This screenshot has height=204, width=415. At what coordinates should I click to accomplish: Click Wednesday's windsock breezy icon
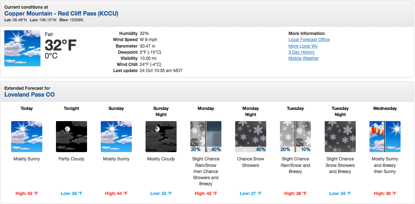[x=385, y=137]
